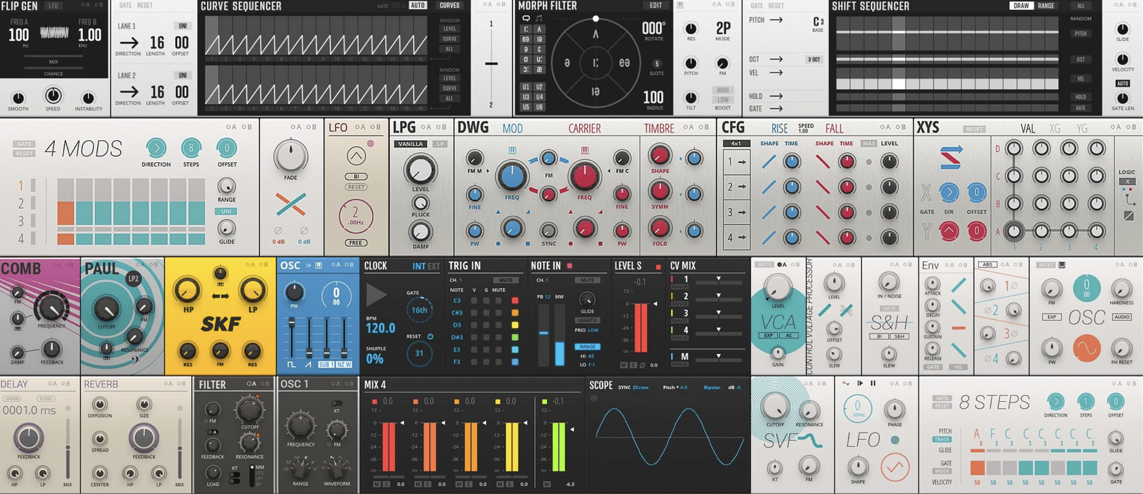
Task: Click the Level S phase invert icon
Action: (x=642, y=365)
